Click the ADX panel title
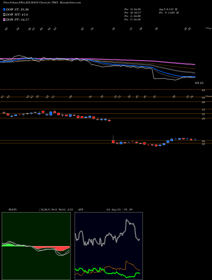Screen dimensions: 212x280 click(x=81, y=210)
